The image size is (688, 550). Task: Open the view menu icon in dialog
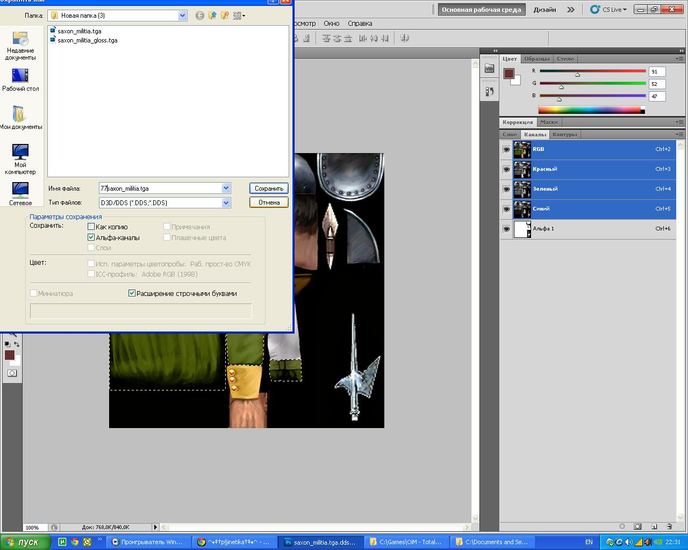239,16
